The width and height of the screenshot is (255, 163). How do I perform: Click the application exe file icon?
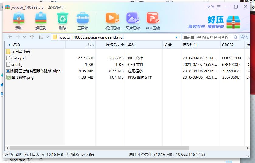pyautogui.click(x=8, y=71)
